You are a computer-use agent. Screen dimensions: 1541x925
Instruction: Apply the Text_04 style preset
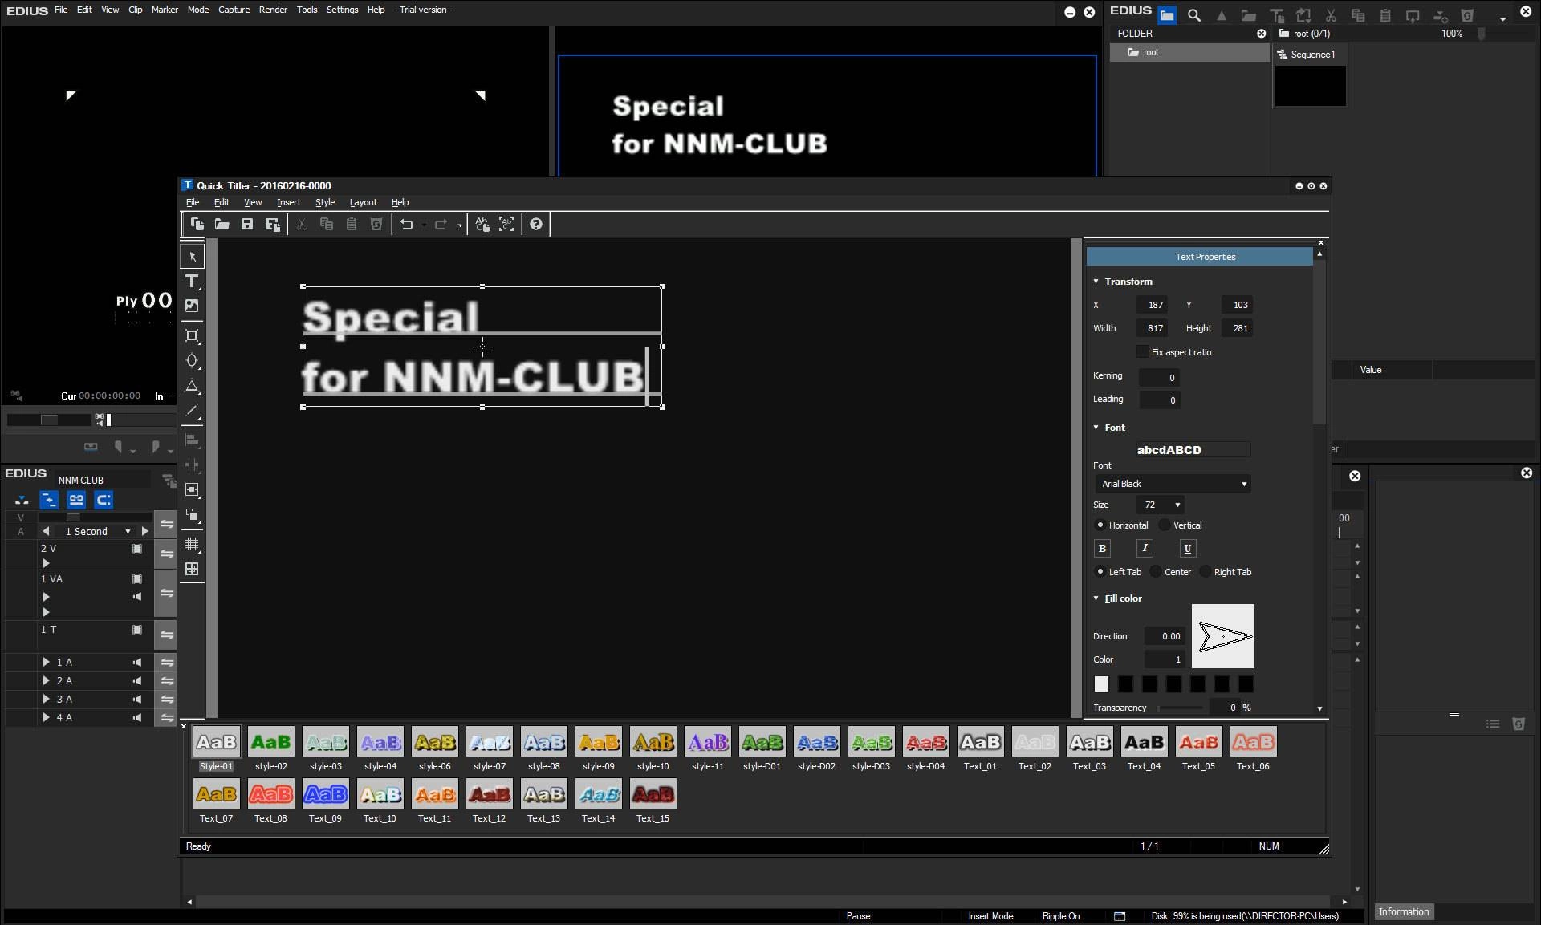[x=1144, y=749]
